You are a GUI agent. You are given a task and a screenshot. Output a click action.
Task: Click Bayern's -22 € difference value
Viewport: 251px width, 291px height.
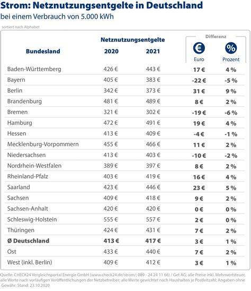(x=199, y=81)
